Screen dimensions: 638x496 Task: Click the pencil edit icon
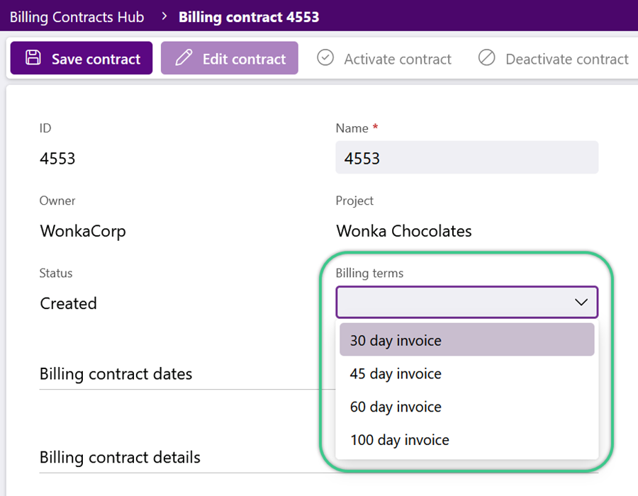point(184,57)
